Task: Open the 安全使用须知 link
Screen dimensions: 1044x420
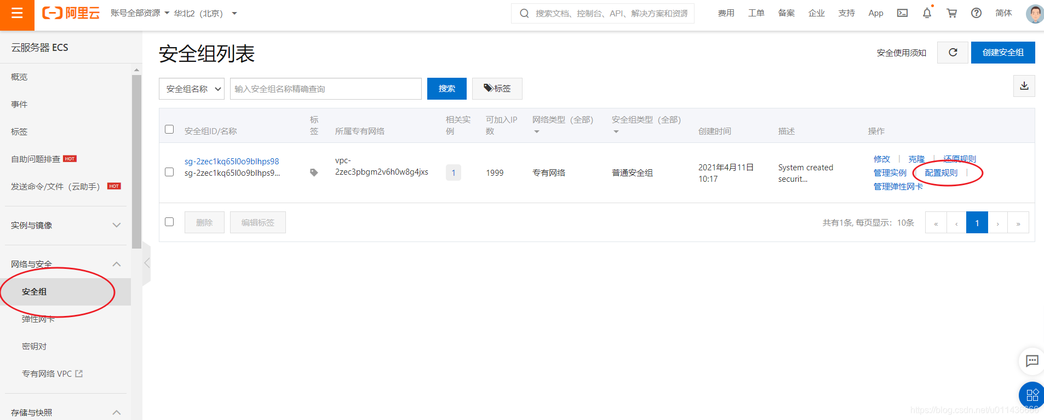Action: 902,53
